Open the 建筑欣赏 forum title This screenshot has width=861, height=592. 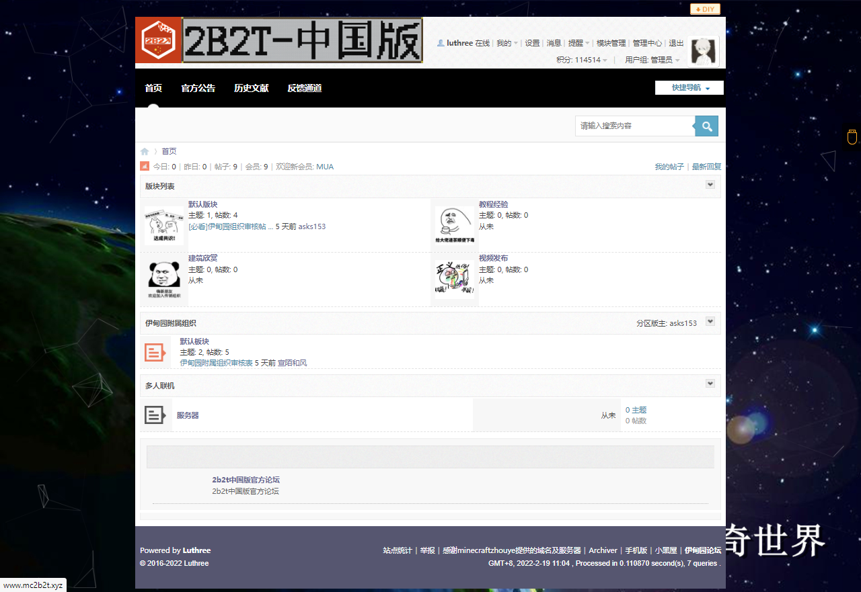pos(202,258)
